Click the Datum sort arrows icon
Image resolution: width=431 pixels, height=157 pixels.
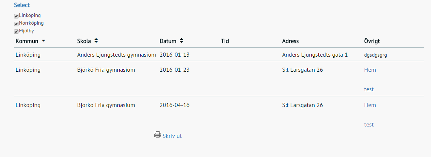pyautogui.click(x=181, y=41)
